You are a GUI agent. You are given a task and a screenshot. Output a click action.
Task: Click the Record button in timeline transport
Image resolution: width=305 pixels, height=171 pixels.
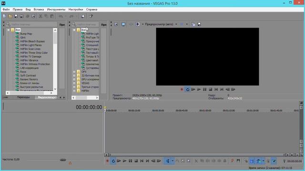point(107,161)
